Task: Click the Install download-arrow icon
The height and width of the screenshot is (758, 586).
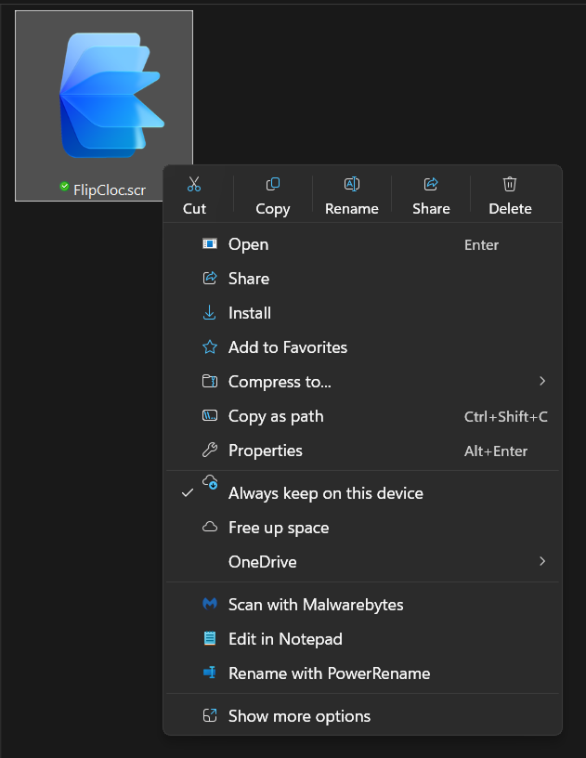Action: [210, 313]
